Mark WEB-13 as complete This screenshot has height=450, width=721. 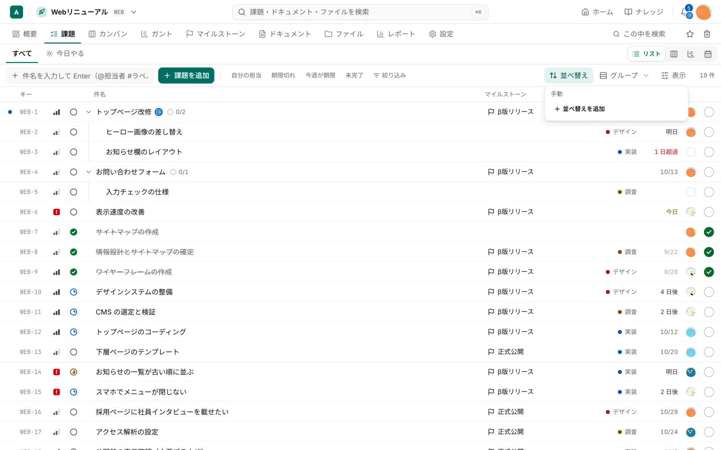click(x=709, y=352)
